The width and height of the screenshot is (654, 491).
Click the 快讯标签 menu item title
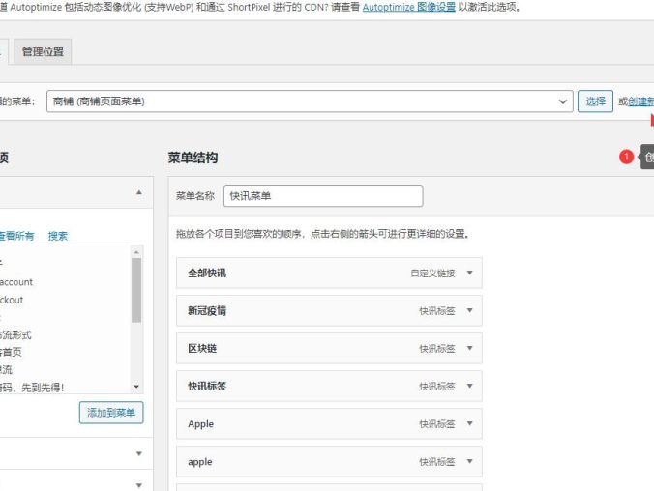click(x=207, y=387)
